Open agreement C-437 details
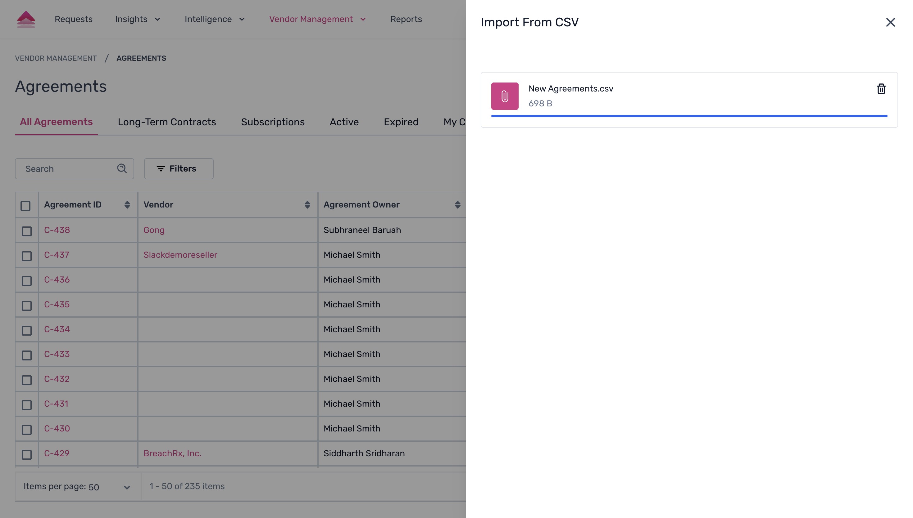Image resolution: width=913 pixels, height=518 pixels. click(x=57, y=255)
